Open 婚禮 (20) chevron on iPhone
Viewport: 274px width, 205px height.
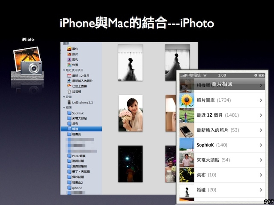pos(261,190)
